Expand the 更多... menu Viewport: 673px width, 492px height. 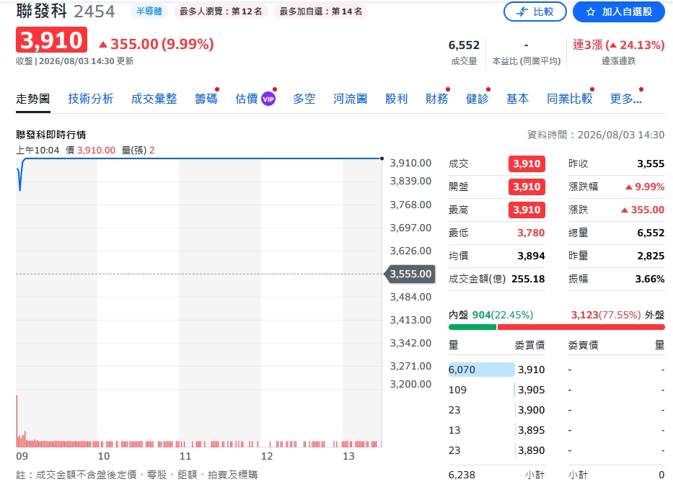point(626,99)
